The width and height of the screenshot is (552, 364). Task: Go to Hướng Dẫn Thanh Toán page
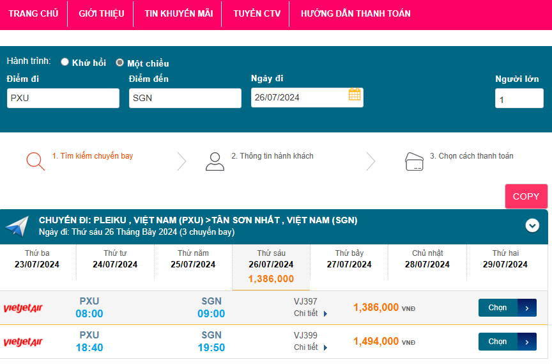pos(355,13)
